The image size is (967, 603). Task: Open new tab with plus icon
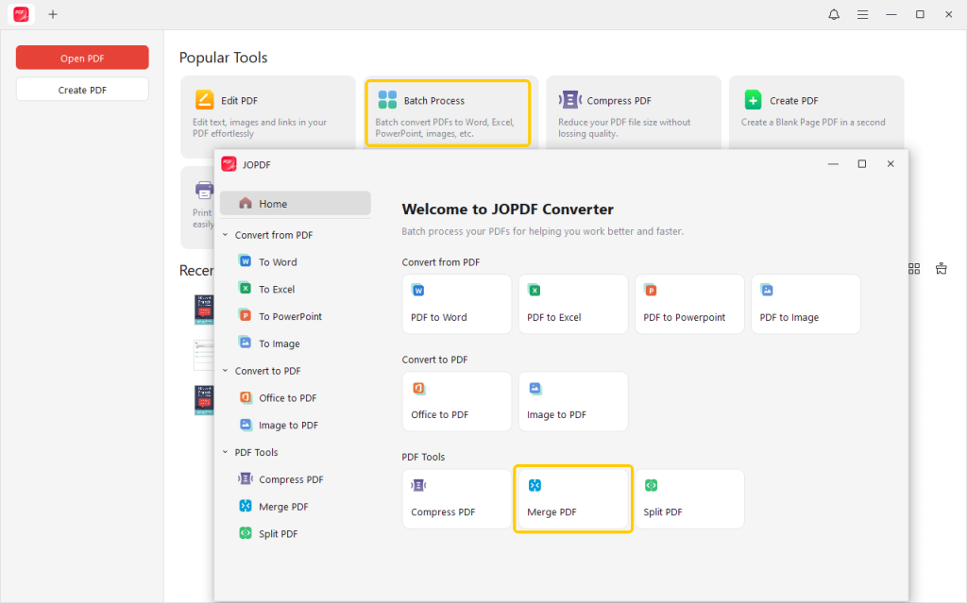pos(53,14)
